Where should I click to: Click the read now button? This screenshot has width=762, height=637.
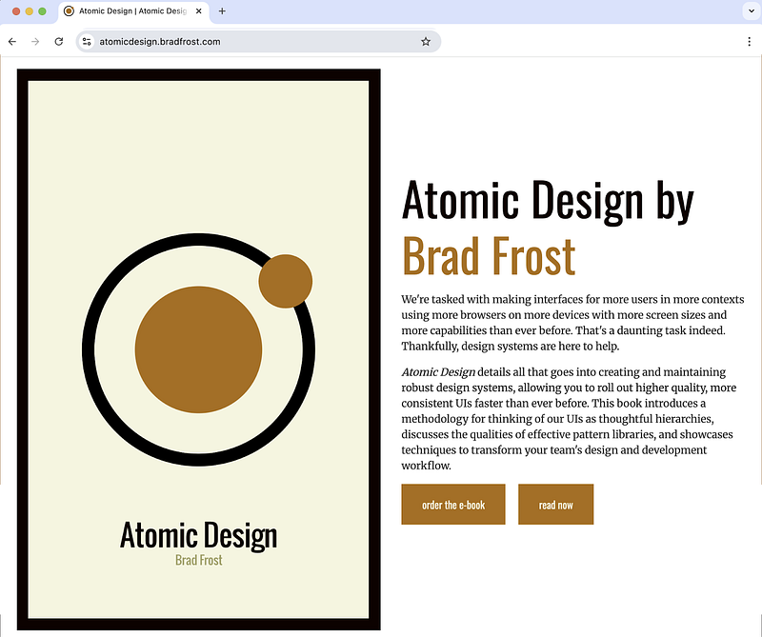(556, 505)
